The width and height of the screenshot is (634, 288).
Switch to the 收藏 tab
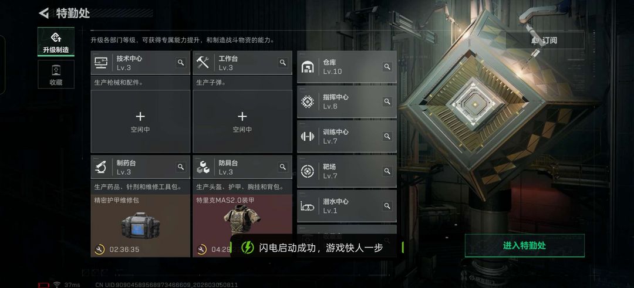point(56,74)
